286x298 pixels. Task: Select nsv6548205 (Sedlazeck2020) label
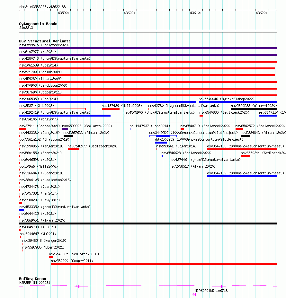click(74, 254)
